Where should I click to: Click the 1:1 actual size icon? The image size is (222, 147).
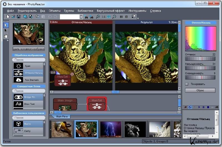click(103, 17)
